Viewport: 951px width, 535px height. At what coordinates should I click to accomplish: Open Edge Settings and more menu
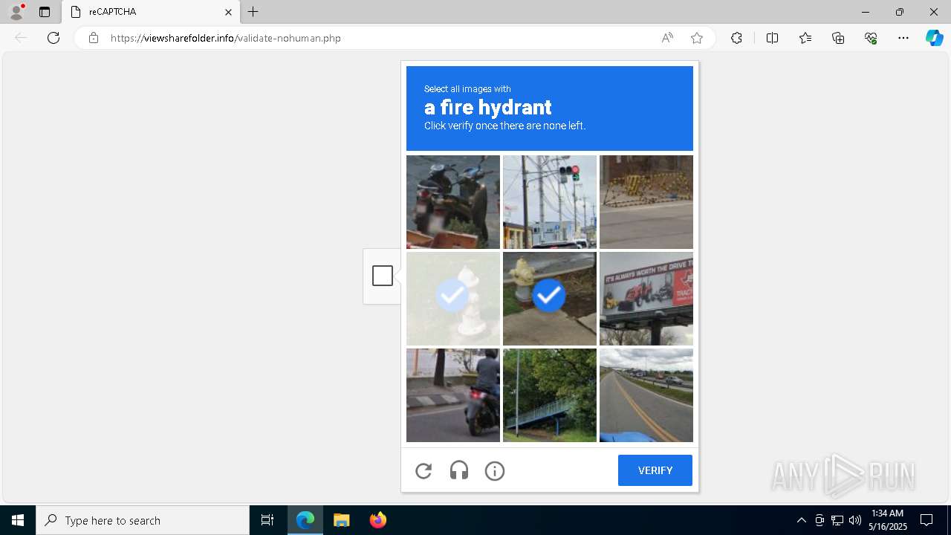(903, 38)
